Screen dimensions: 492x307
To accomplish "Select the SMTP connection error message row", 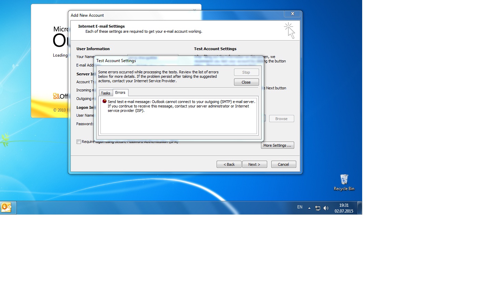I will pyautogui.click(x=179, y=106).
